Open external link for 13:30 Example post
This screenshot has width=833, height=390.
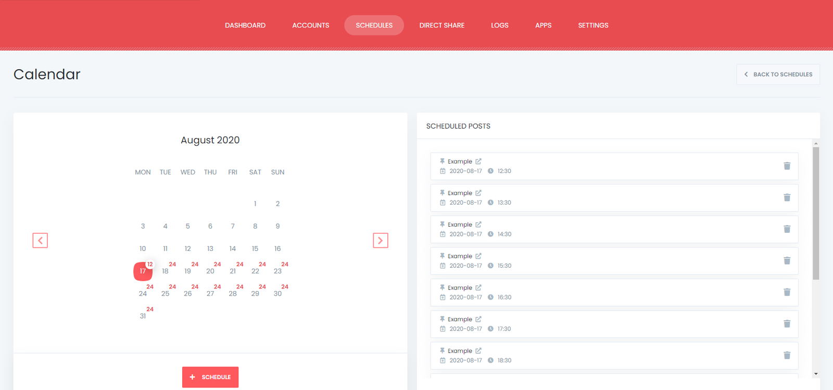478,193
